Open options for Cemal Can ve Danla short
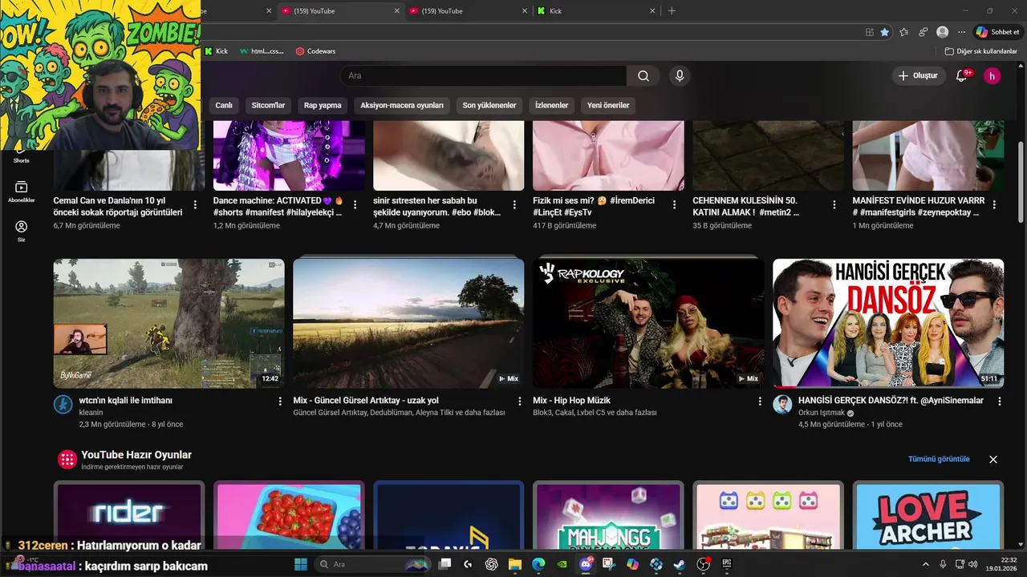Viewport: 1027px width, 577px height. coord(195,205)
